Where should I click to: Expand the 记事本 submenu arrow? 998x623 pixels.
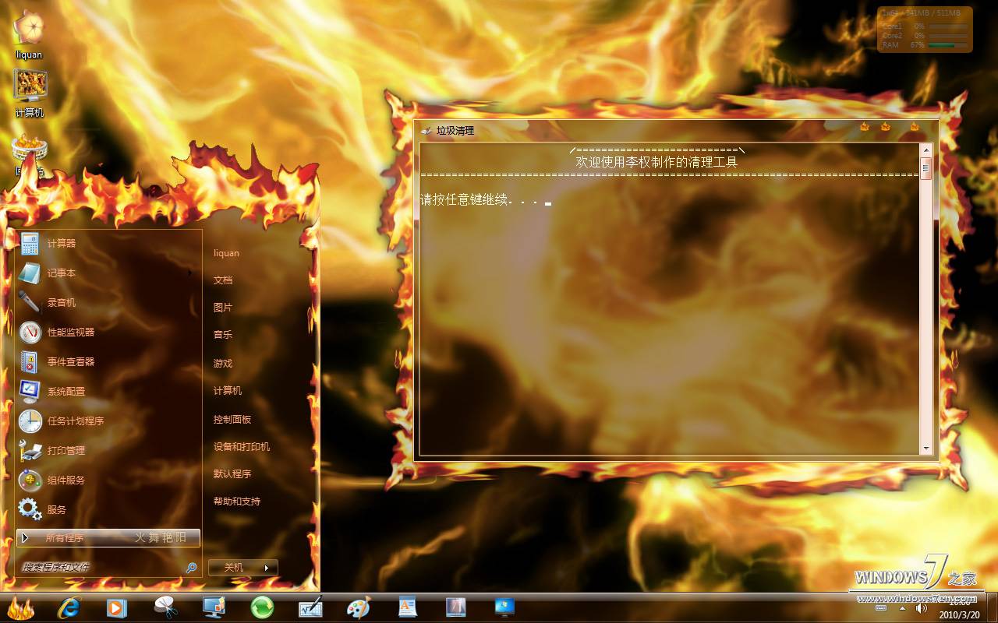(190, 273)
